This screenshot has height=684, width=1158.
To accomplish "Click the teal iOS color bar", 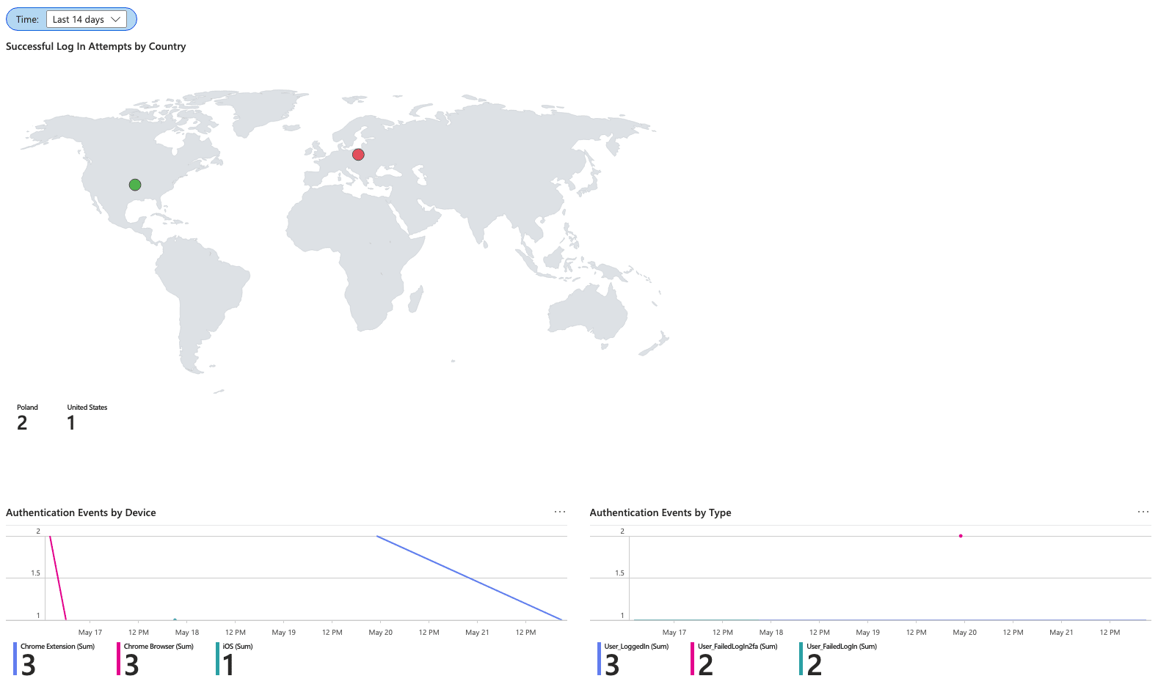I will pos(217,659).
